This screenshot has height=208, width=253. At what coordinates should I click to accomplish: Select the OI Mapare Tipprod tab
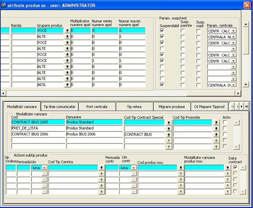coord(209,107)
